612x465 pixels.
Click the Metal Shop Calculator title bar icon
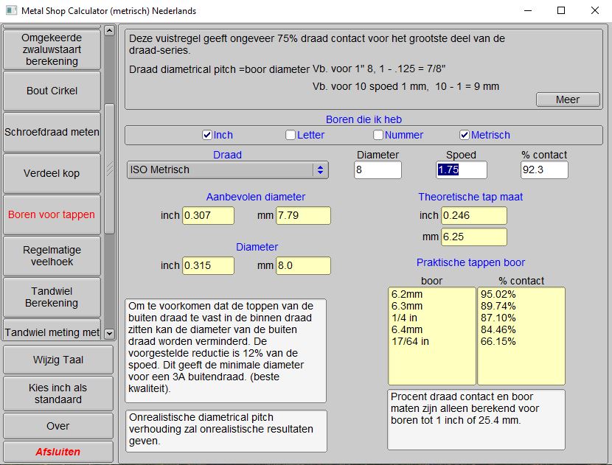pyautogui.click(x=11, y=10)
